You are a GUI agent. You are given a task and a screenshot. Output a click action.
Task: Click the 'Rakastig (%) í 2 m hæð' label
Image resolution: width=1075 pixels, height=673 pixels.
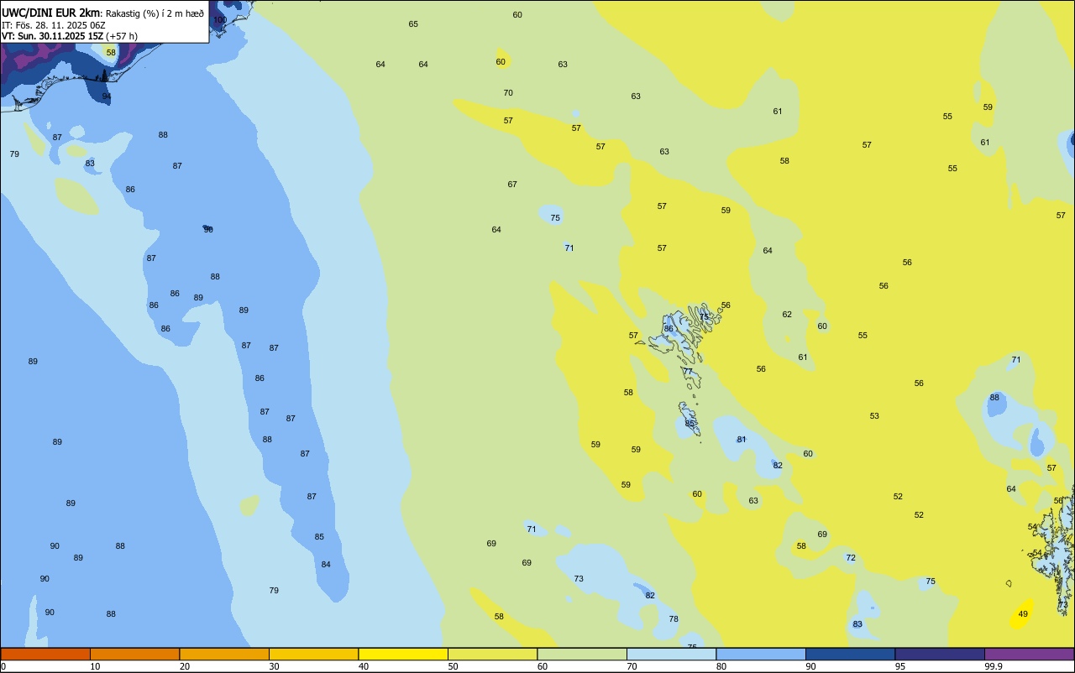click(155, 13)
